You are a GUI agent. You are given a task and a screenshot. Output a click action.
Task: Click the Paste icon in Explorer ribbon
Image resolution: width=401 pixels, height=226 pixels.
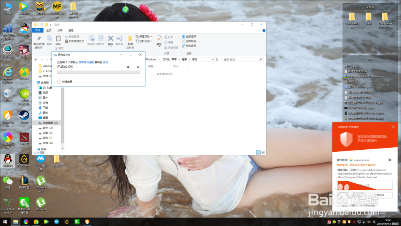click(58, 41)
